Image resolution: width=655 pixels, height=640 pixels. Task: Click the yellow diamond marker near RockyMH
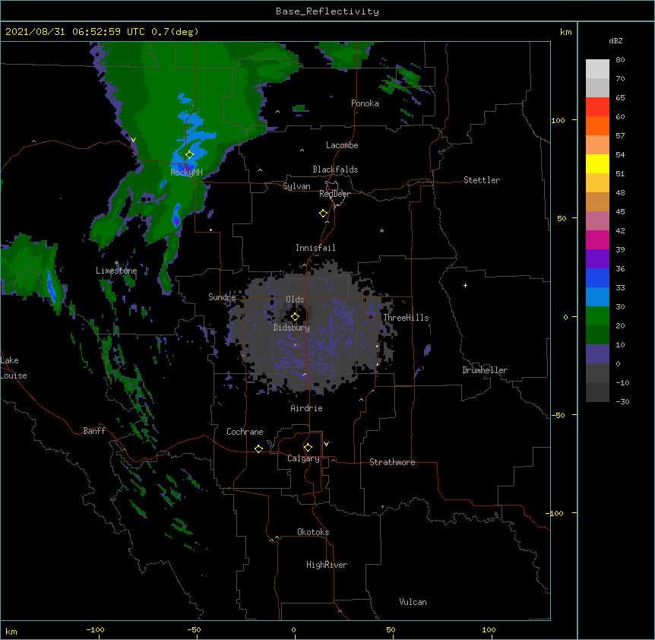(x=189, y=155)
